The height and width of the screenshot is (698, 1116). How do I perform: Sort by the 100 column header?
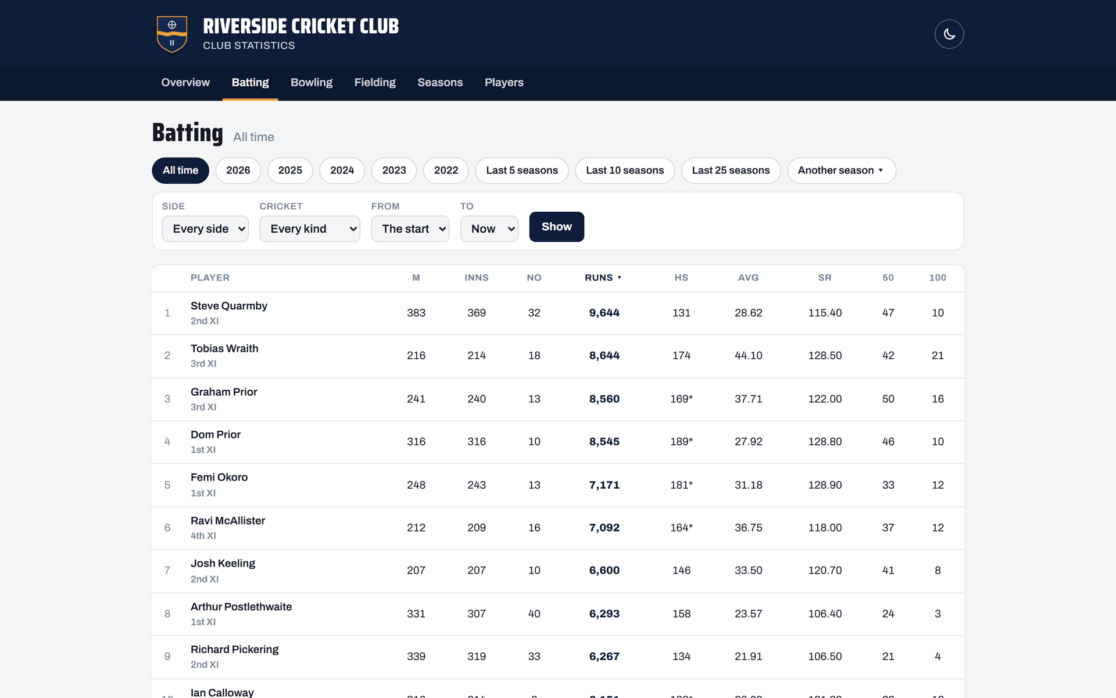(938, 278)
